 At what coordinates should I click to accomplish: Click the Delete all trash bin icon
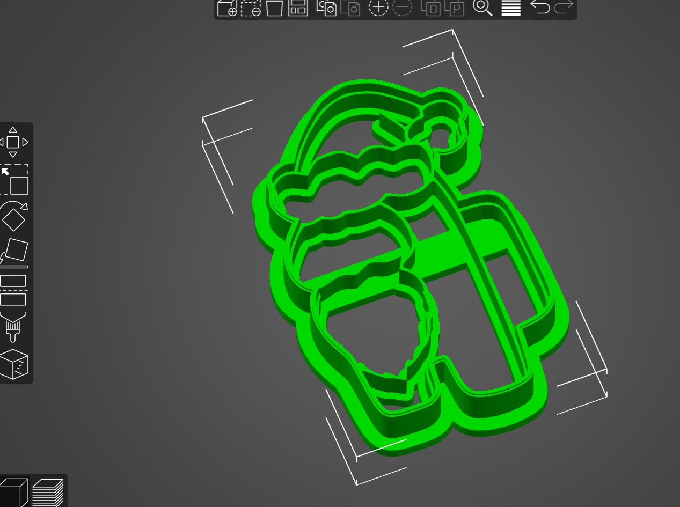pyautogui.click(x=274, y=8)
